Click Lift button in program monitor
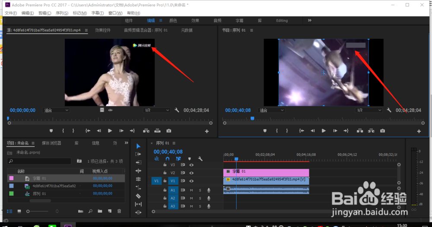432x227 pixels. [360, 131]
